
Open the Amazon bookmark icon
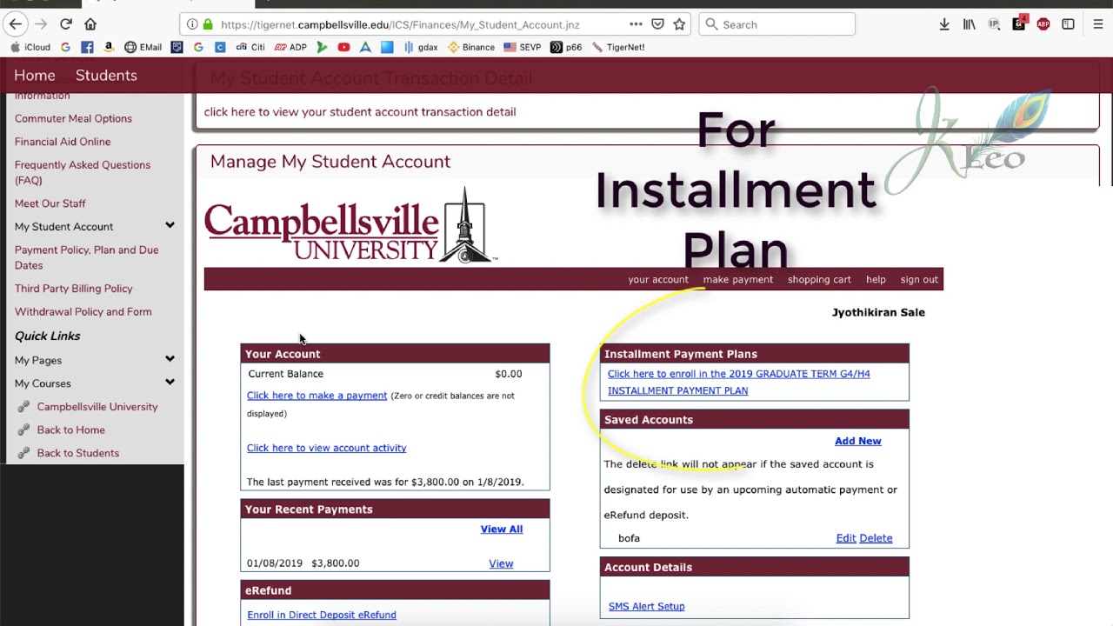tap(109, 47)
